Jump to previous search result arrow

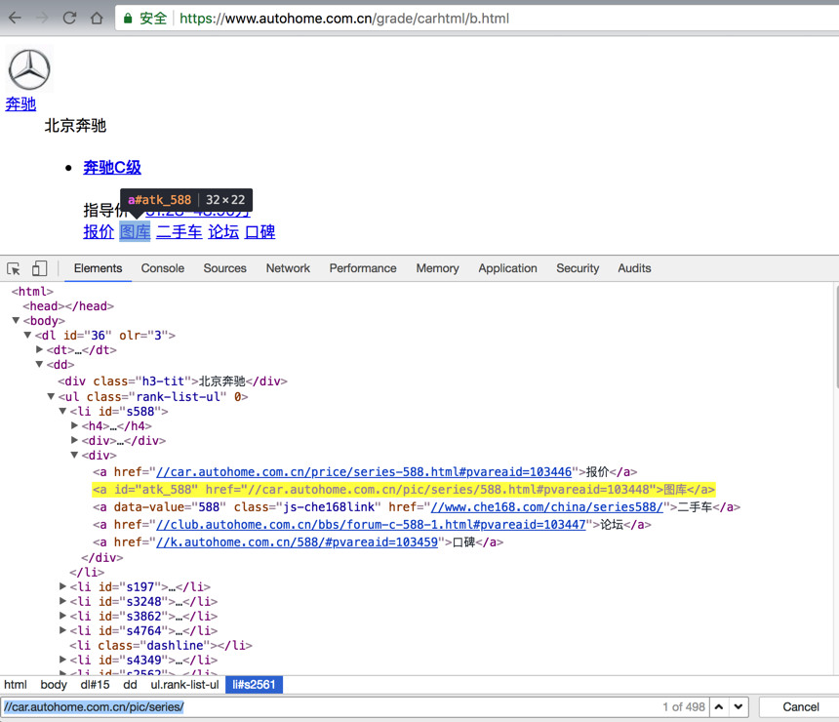(719, 707)
